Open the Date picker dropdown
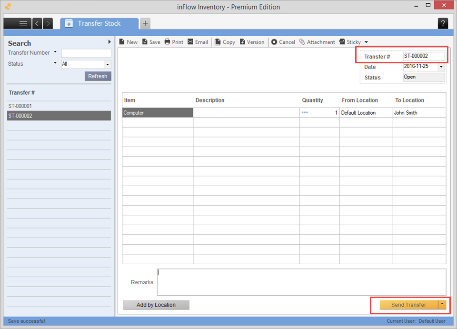Image resolution: width=457 pixels, height=329 pixels. point(441,67)
